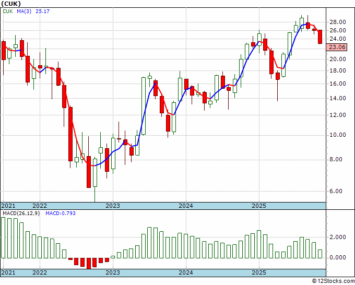Click the 18.00 price axis label
This screenshot has width=355, height=285.
coord(337,70)
